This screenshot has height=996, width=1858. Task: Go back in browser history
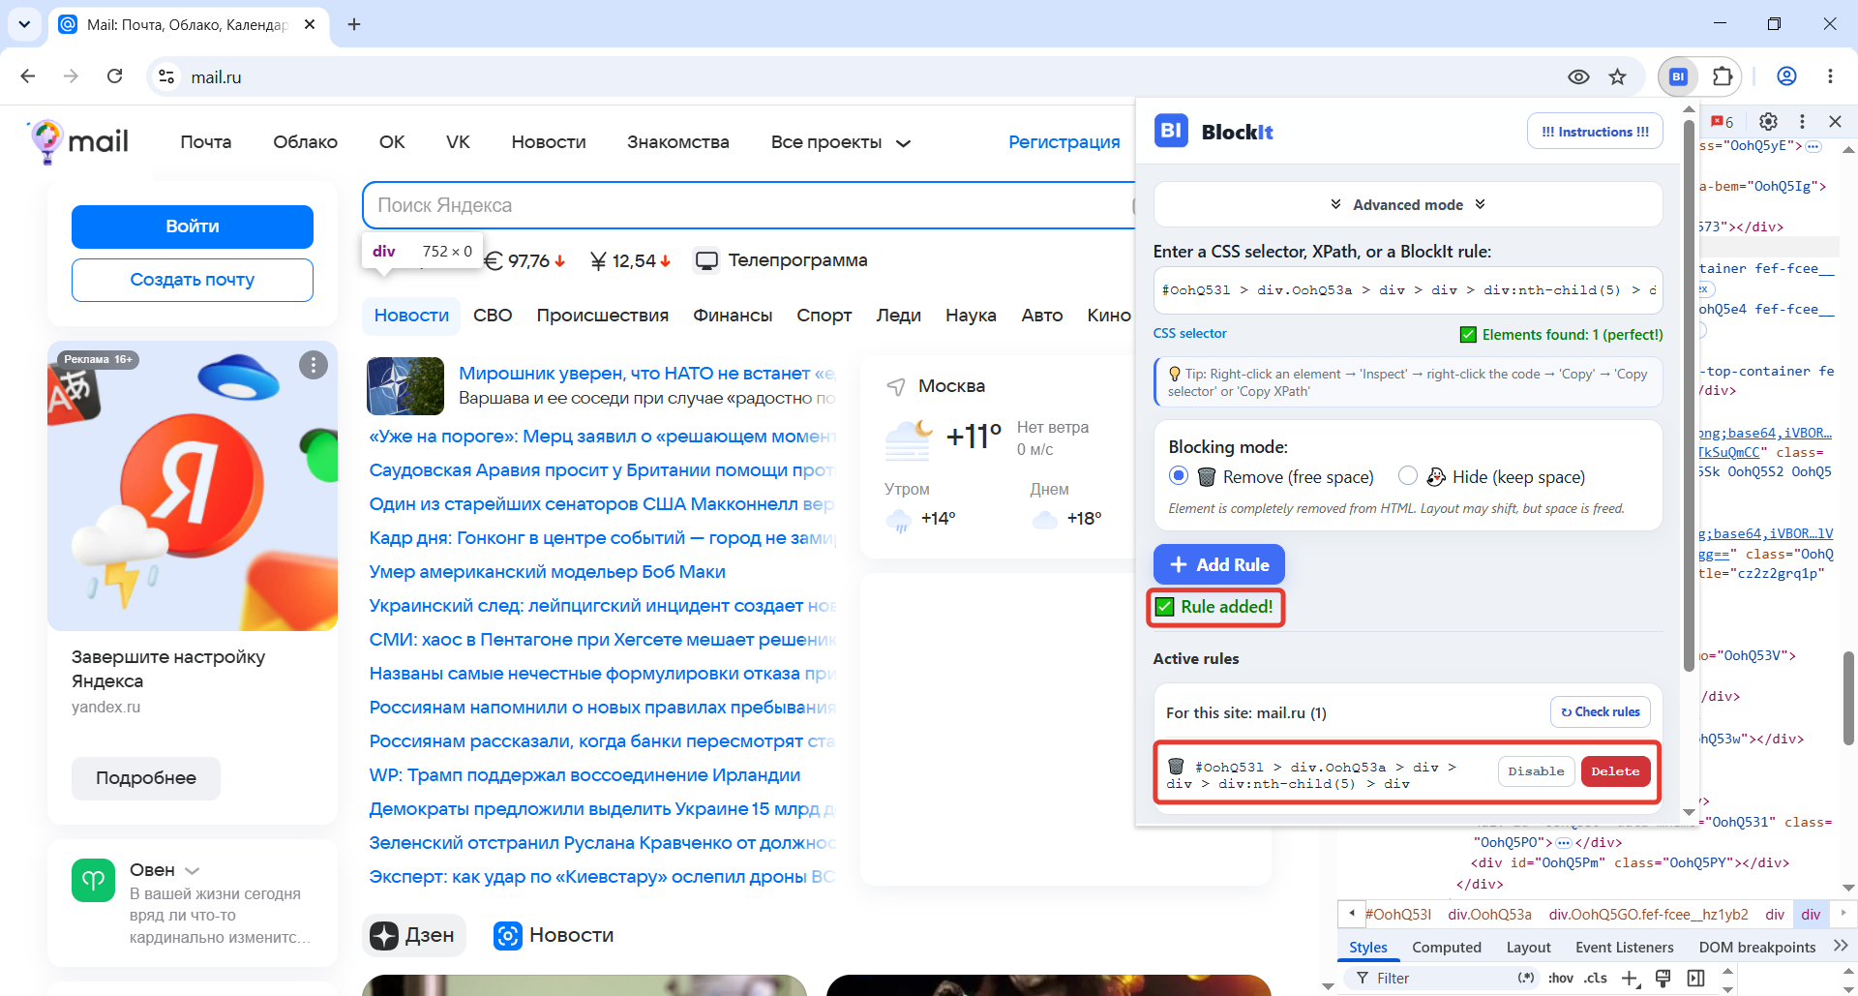pos(28,76)
